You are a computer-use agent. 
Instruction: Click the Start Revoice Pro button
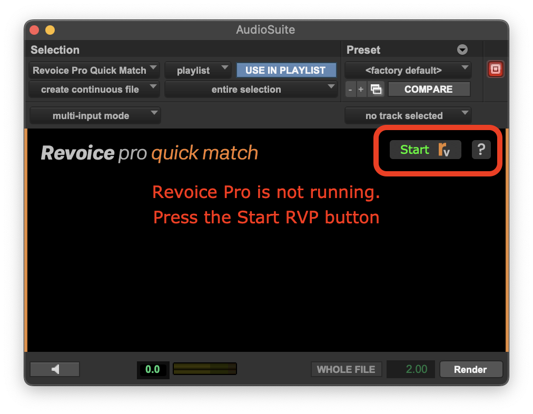click(x=425, y=150)
